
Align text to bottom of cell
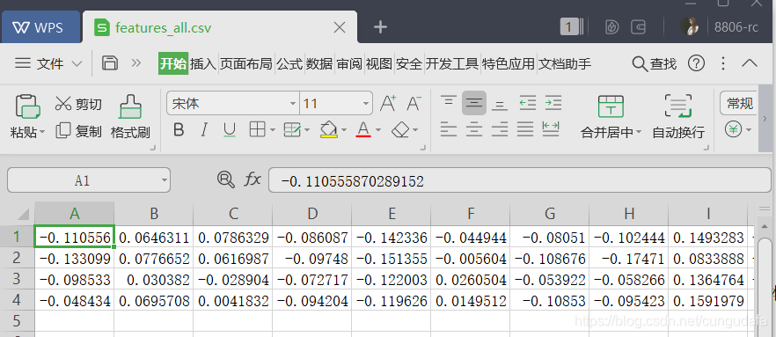(500, 104)
